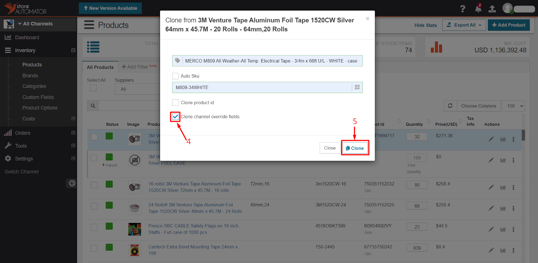Click the SKU generator icon in dialog
This screenshot has height=263, width=538.
(x=357, y=87)
